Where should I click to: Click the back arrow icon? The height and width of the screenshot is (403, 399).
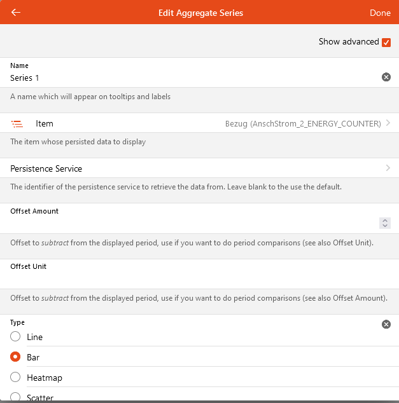(16, 13)
